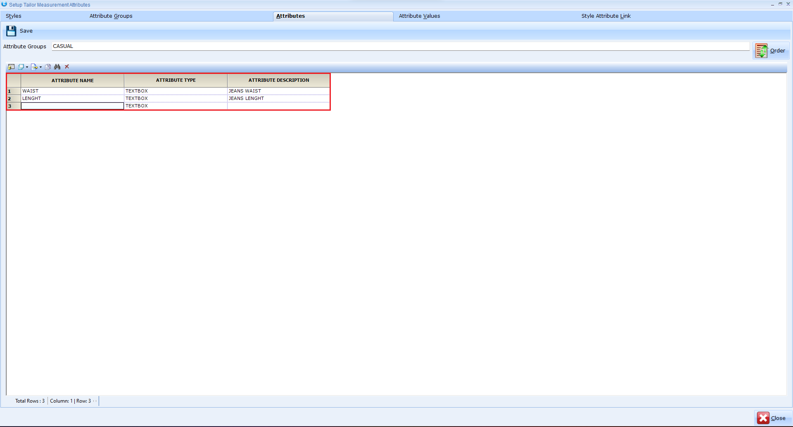Click the Save floppy disk icon
The width and height of the screenshot is (793, 427).
(x=11, y=31)
